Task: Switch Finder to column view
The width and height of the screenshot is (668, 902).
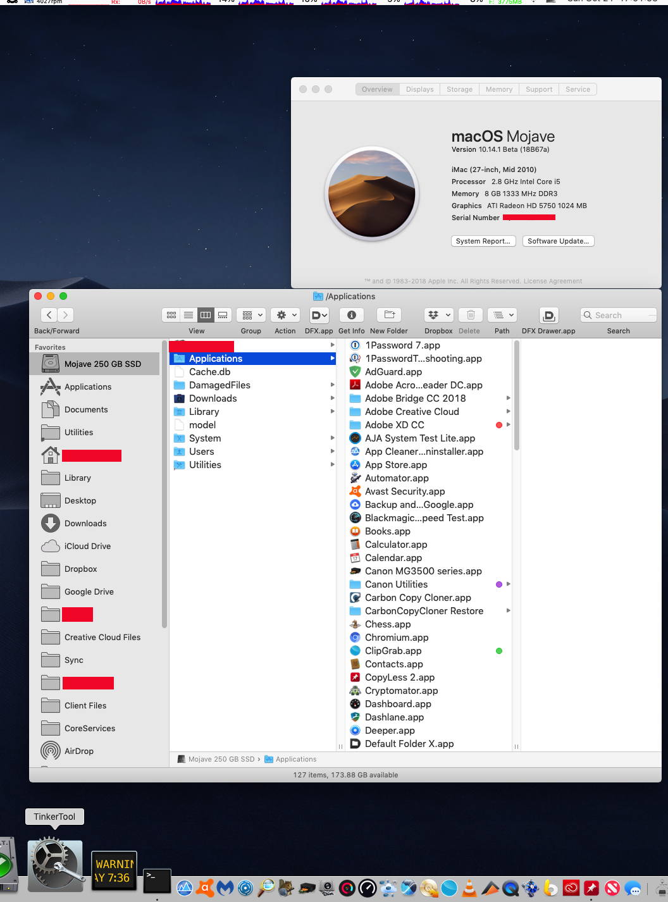Action: click(206, 315)
